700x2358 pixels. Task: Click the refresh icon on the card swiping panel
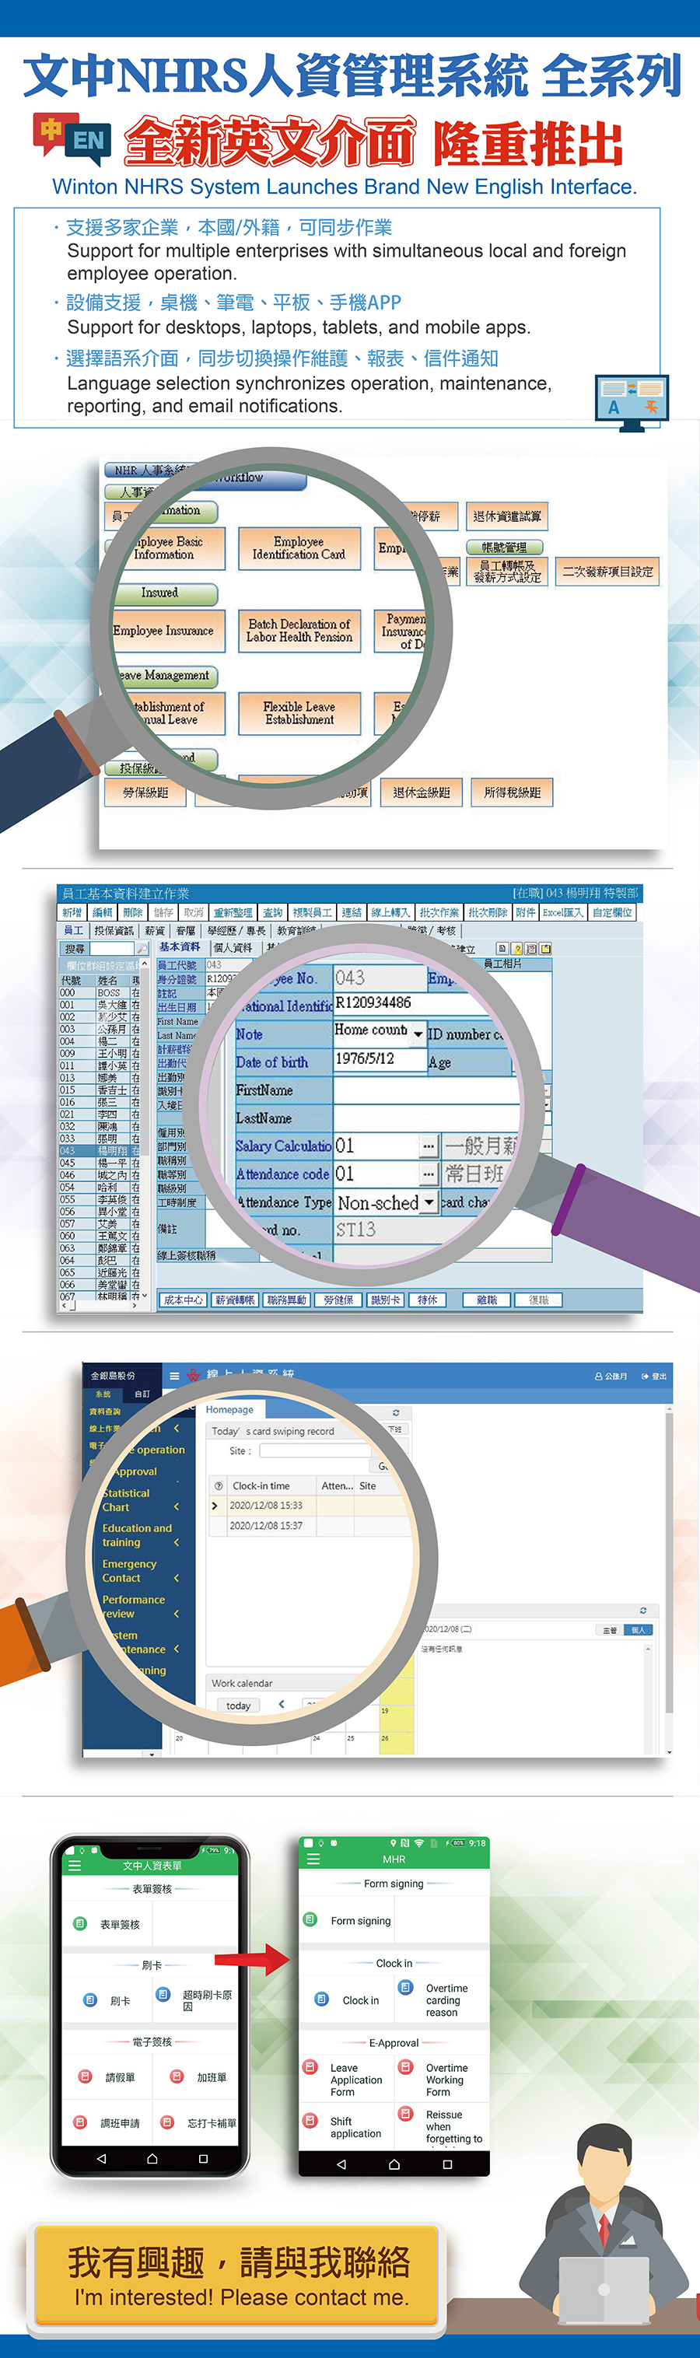tap(395, 1412)
